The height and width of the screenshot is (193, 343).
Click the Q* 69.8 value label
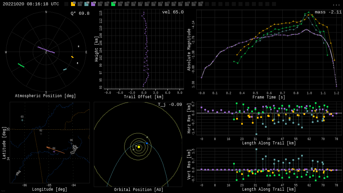tap(80, 13)
